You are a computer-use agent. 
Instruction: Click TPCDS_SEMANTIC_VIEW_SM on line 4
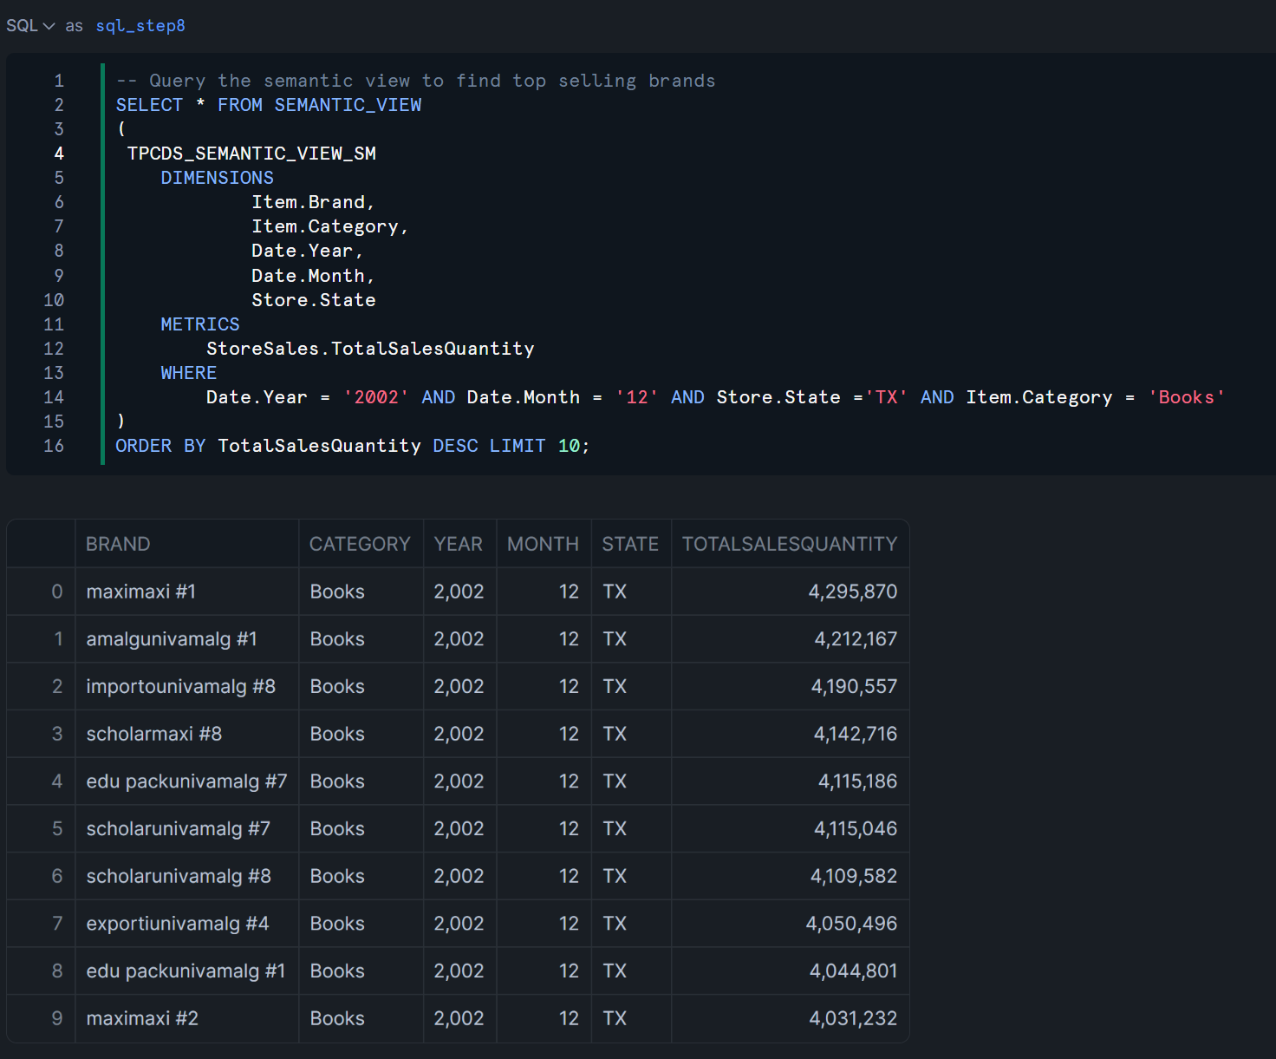click(251, 154)
